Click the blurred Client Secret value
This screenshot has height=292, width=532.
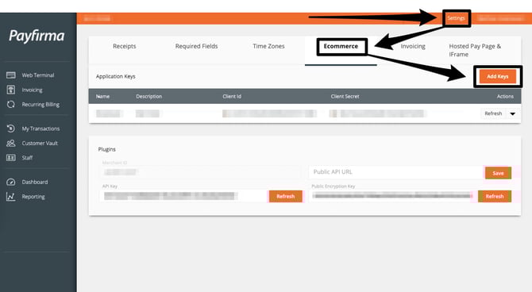[377, 113]
